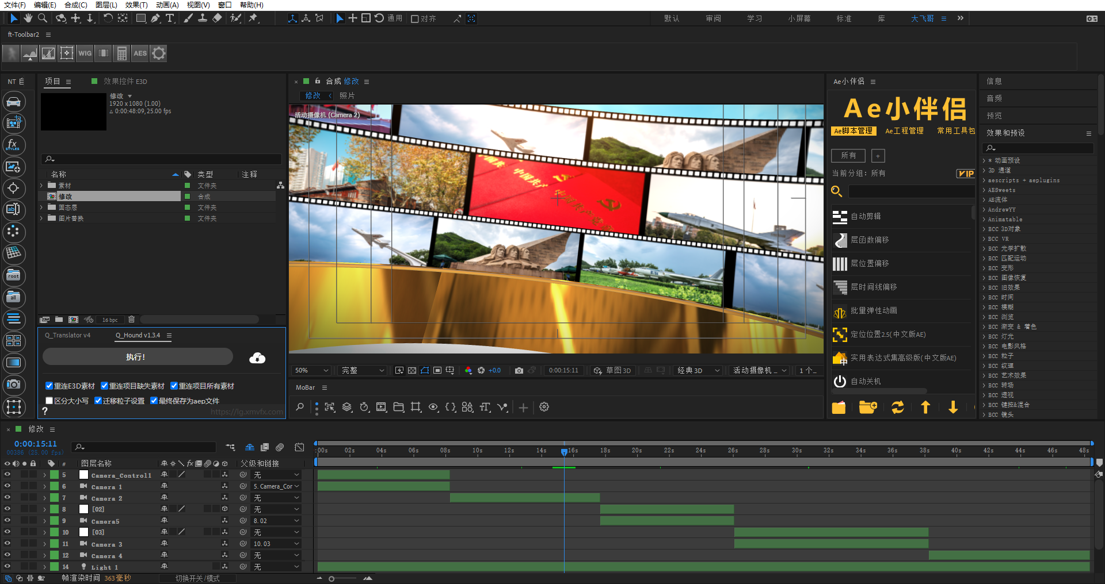1105x584 pixels.
Task: Click the 执行! button in Q_Hound
Action: coord(136,356)
